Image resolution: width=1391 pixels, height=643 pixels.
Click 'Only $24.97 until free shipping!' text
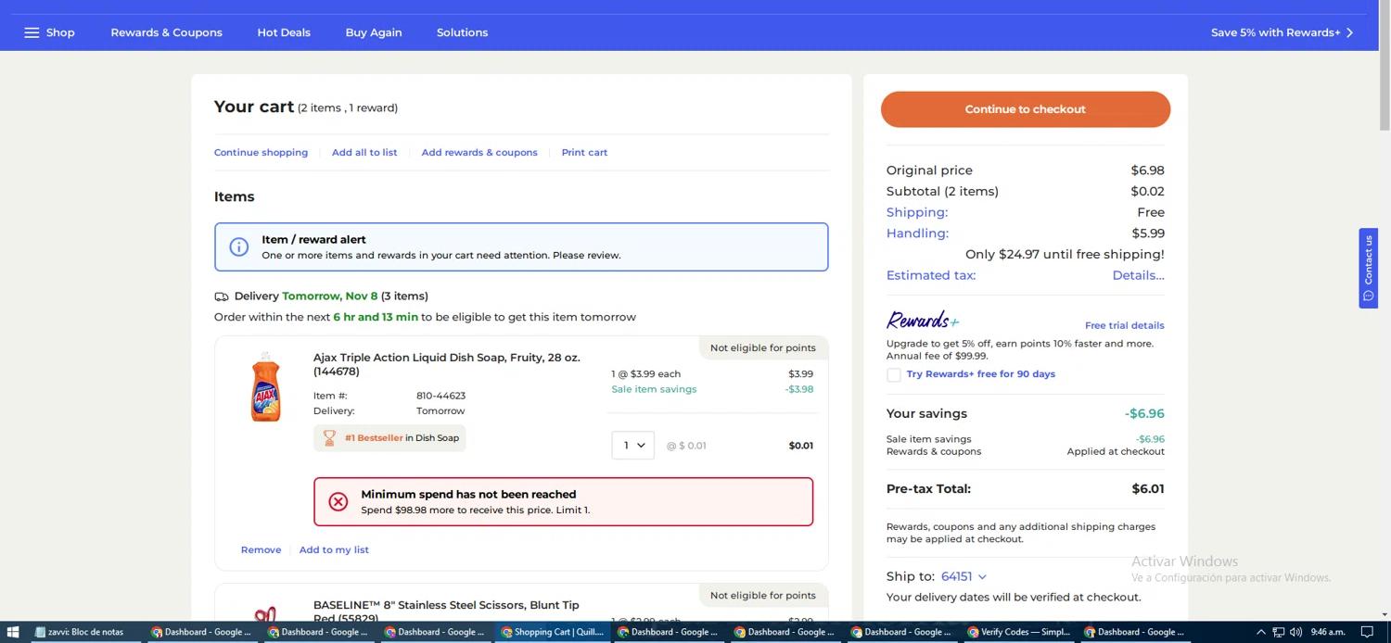(1065, 255)
